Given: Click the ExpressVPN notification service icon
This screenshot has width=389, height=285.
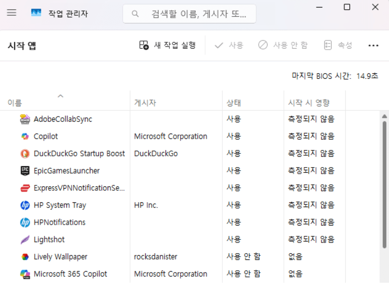Looking at the screenshot, I should pos(24,188).
